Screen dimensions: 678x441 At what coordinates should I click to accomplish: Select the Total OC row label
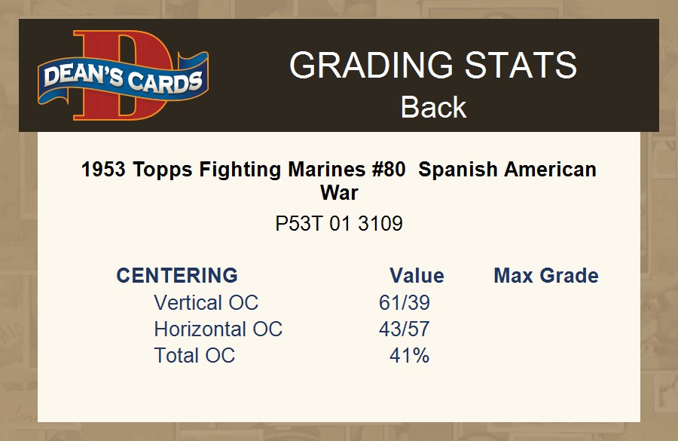(x=194, y=356)
